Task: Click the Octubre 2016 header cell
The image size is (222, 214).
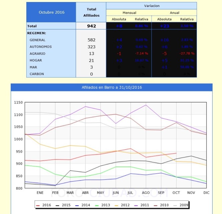Action: point(51,12)
